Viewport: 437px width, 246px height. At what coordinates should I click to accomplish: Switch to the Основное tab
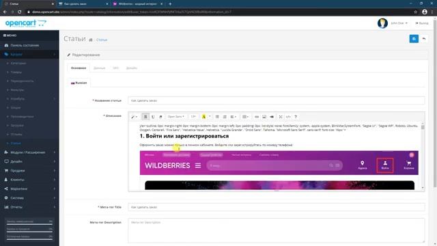pos(79,68)
